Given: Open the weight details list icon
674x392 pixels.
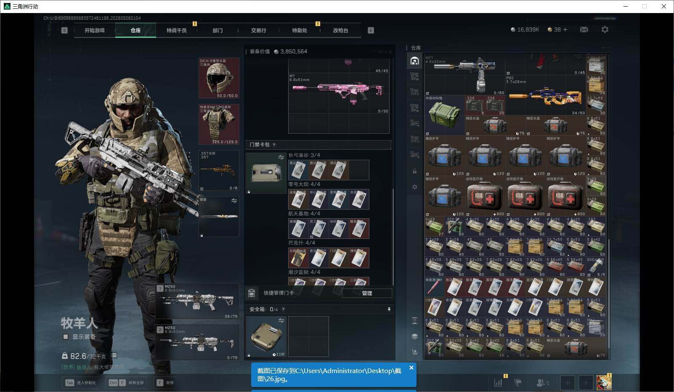Looking at the screenshot, I should coord(114,356).
